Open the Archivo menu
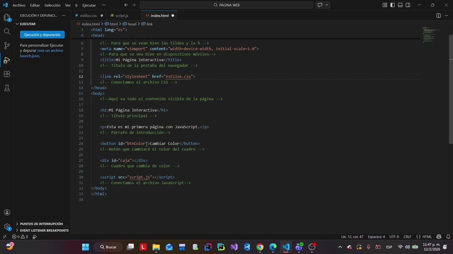The image size is (453, 254). pos(19,5)
